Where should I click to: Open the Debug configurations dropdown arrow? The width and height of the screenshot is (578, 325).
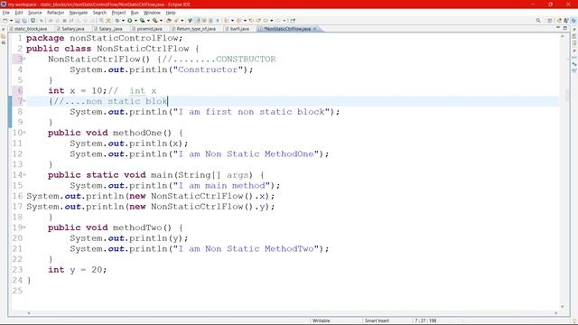(x=123, y=21)
